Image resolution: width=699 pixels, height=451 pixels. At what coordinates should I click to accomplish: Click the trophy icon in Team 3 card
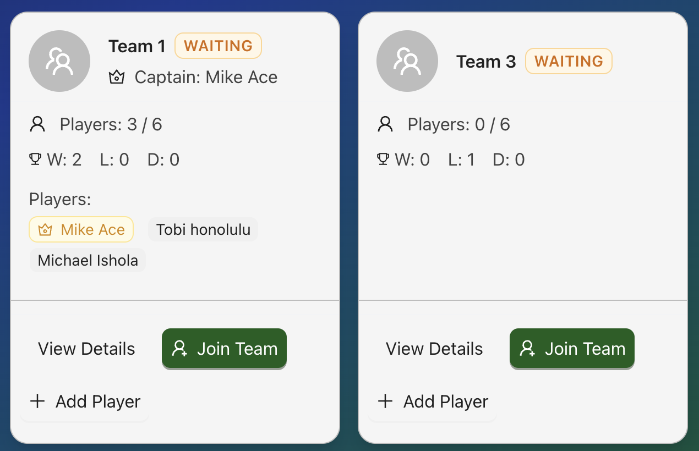383,159
